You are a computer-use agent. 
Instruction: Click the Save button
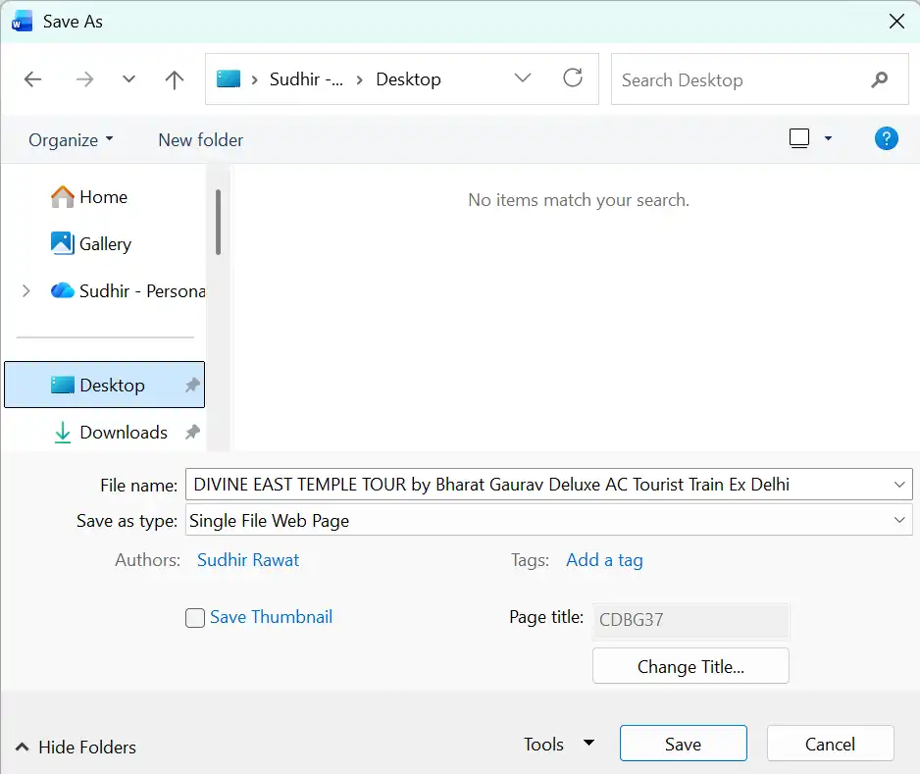tap(683, 745)
